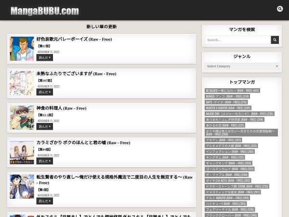The height and width of the screenshot is (217, 289).
Task: Open the header search icon
Action: (x=280, y=9)
